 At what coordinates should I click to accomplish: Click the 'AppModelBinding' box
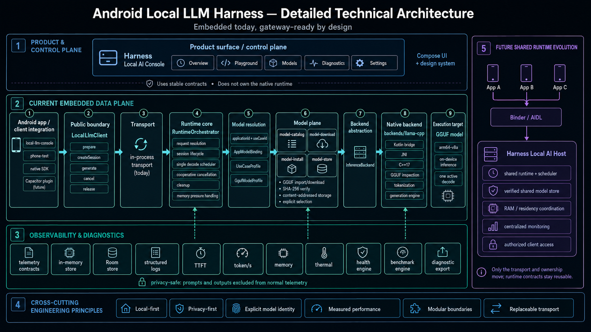click(249, 152)
